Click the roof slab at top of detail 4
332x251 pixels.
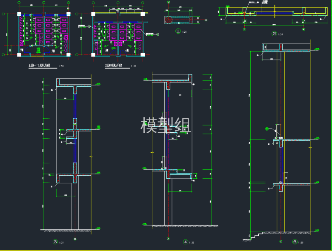(170, 80)
